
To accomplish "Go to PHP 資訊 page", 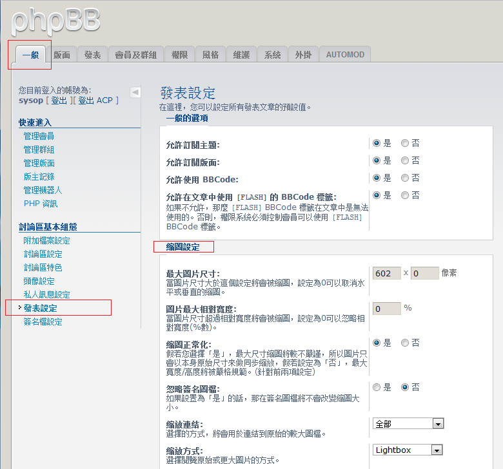I will coord(41,204).
